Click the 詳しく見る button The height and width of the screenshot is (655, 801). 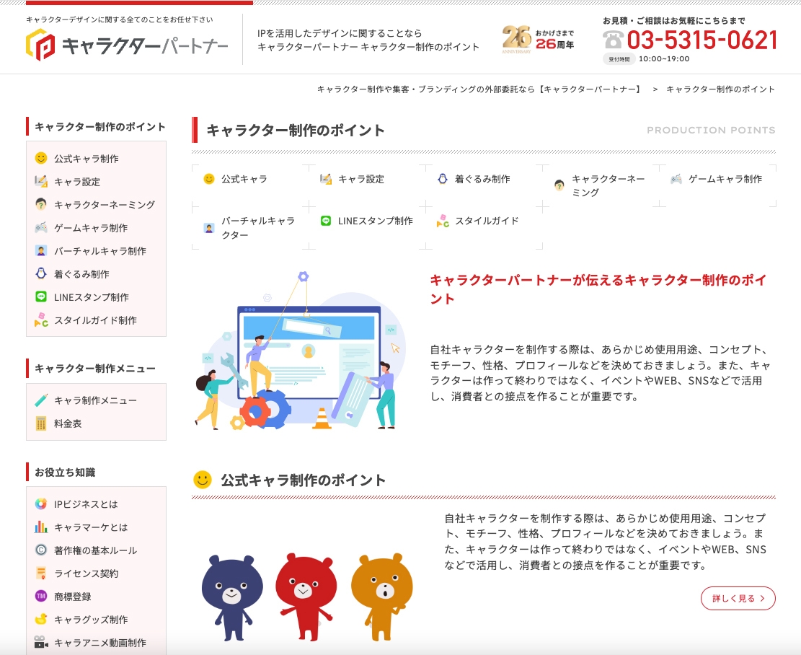pos(738,598)
